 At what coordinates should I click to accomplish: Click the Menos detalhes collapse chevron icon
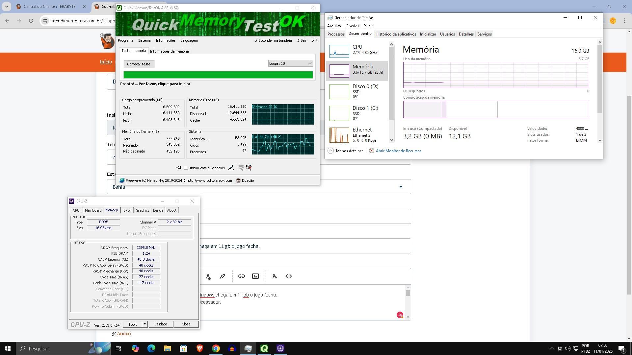tap(331, 151)
